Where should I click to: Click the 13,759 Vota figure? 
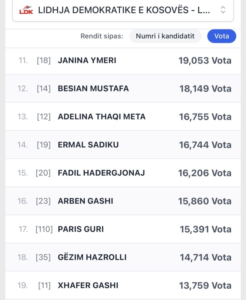tap(205, 286)
